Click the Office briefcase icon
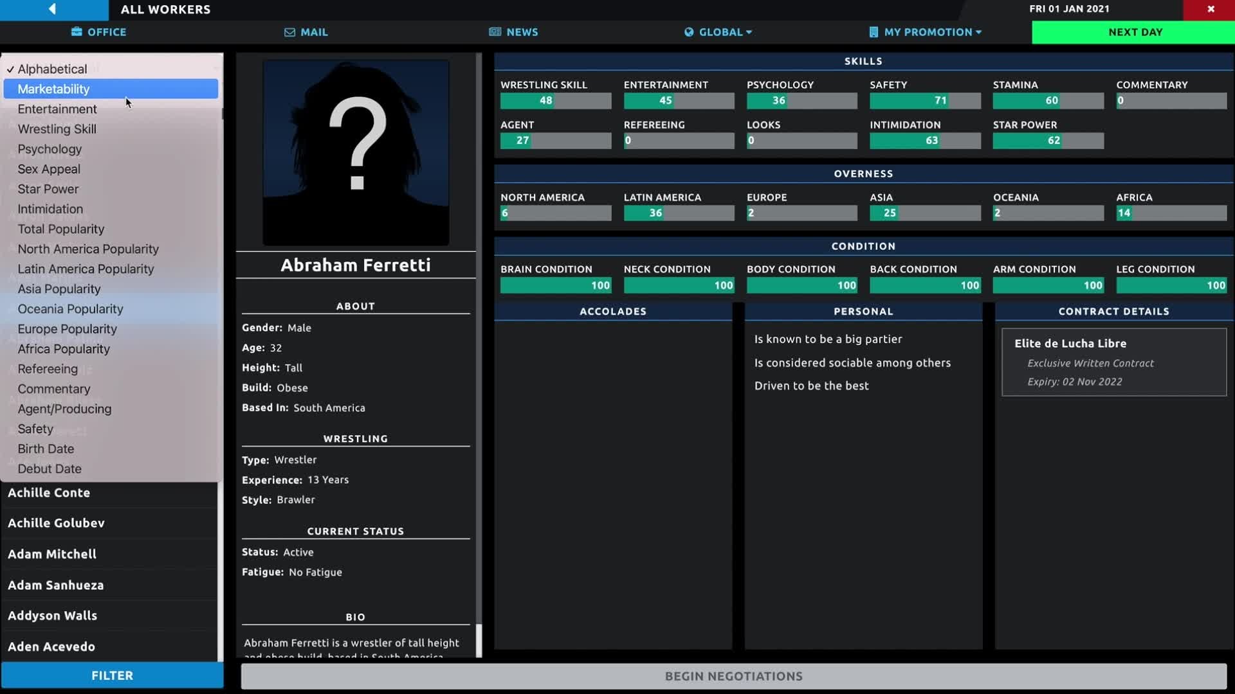Image resolution: width=1235 pixels, height=694 pixels. (x=77, y=32)
